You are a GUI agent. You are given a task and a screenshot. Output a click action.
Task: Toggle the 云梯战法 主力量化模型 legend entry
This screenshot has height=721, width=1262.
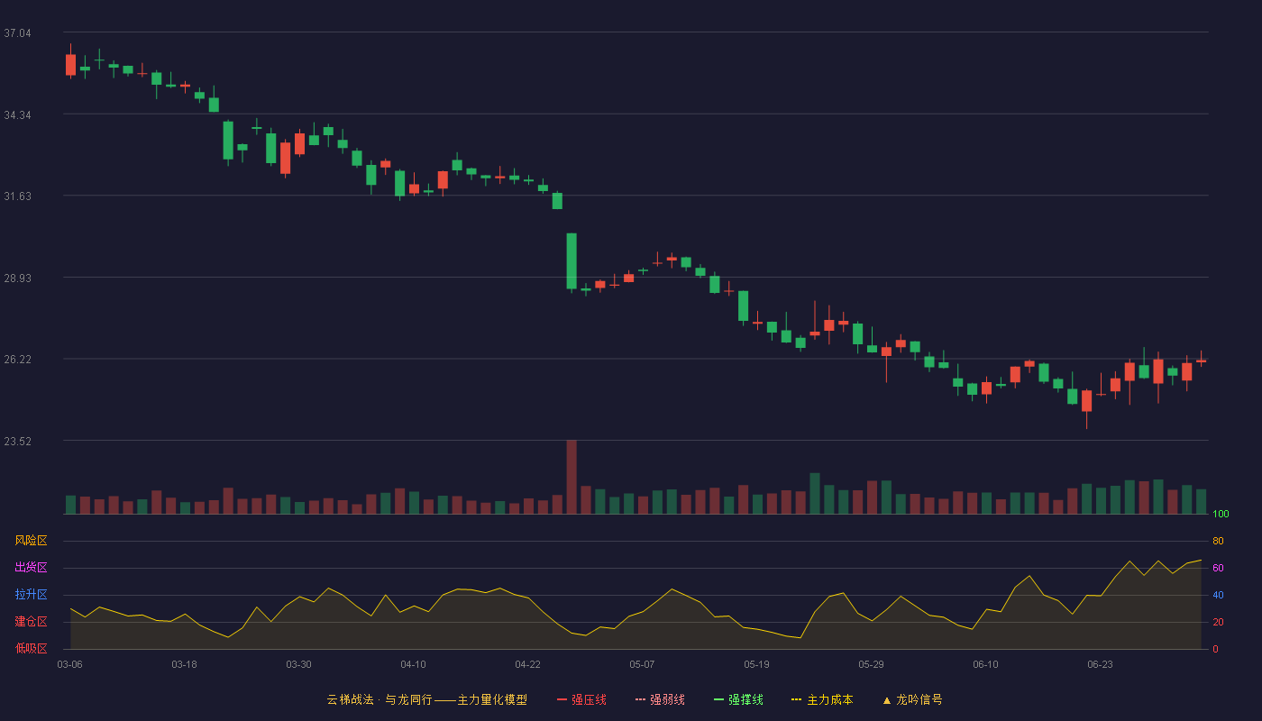coord(427,699)
